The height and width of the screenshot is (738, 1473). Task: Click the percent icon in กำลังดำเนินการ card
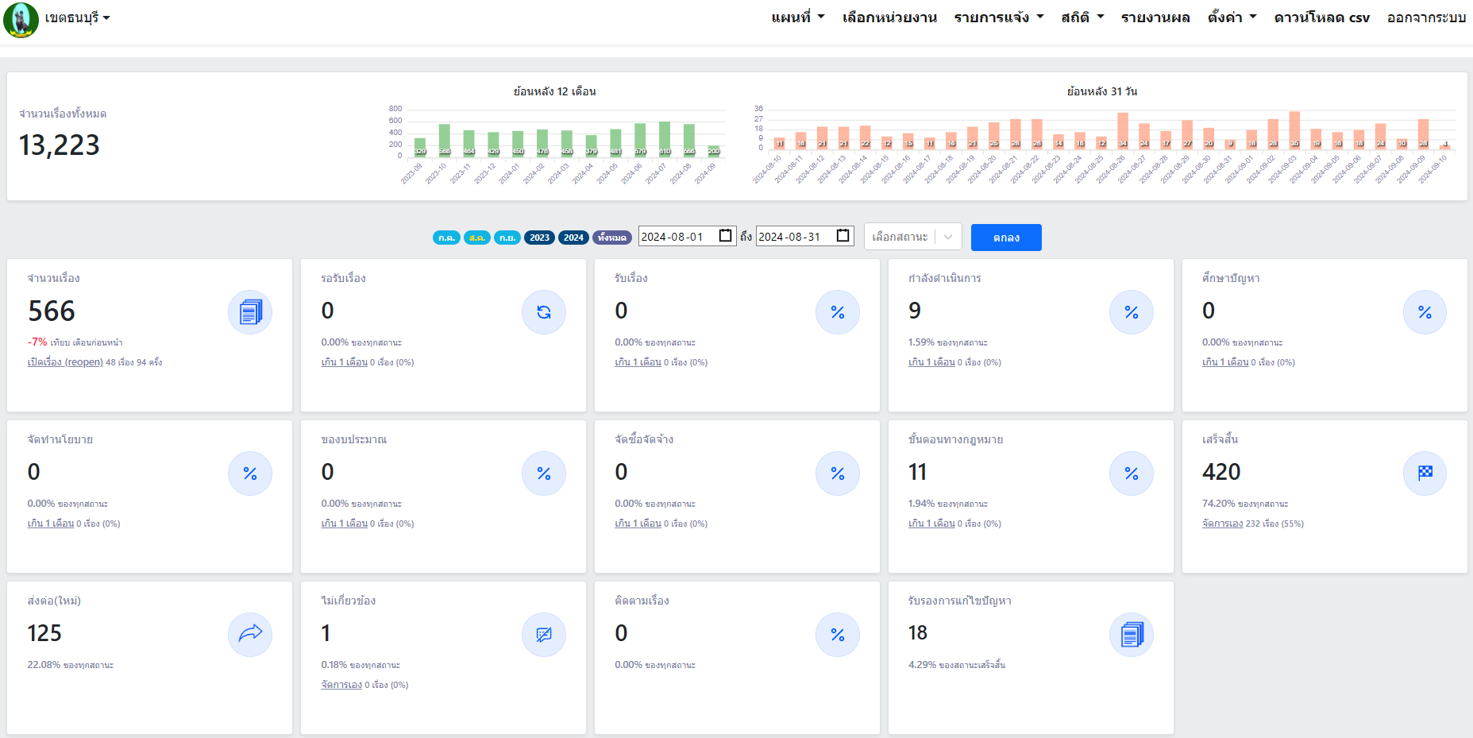(1132, 312)
